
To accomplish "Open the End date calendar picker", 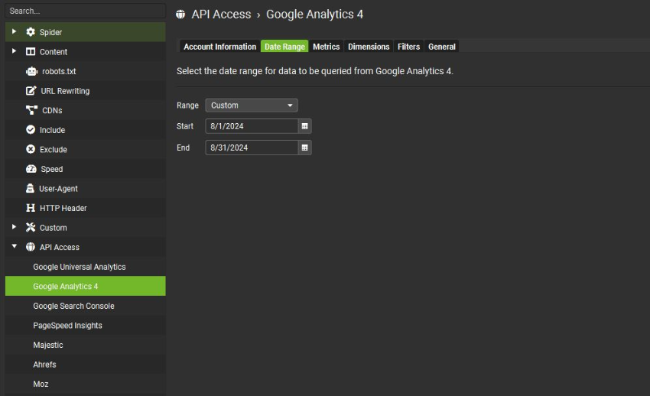I will click(304, 148).
